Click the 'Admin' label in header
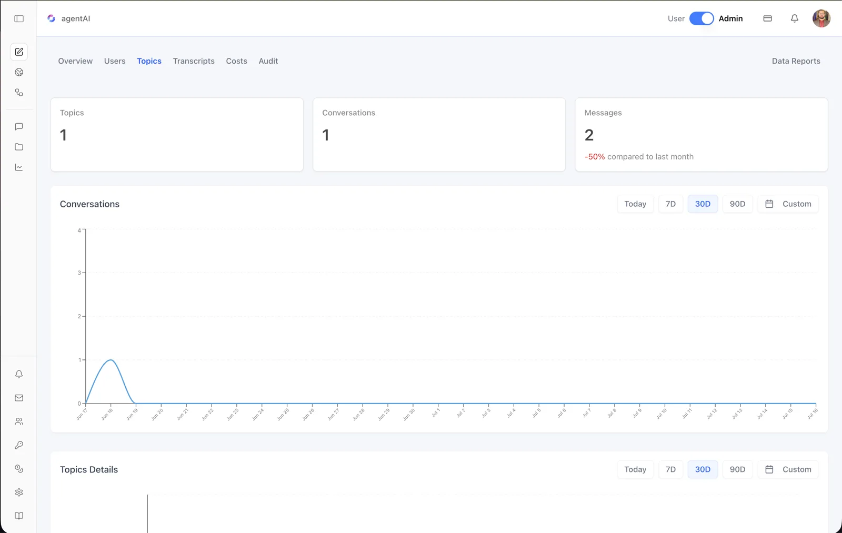Image resolution: width=842 pixels, height=533 pixels. click(730, 18)
